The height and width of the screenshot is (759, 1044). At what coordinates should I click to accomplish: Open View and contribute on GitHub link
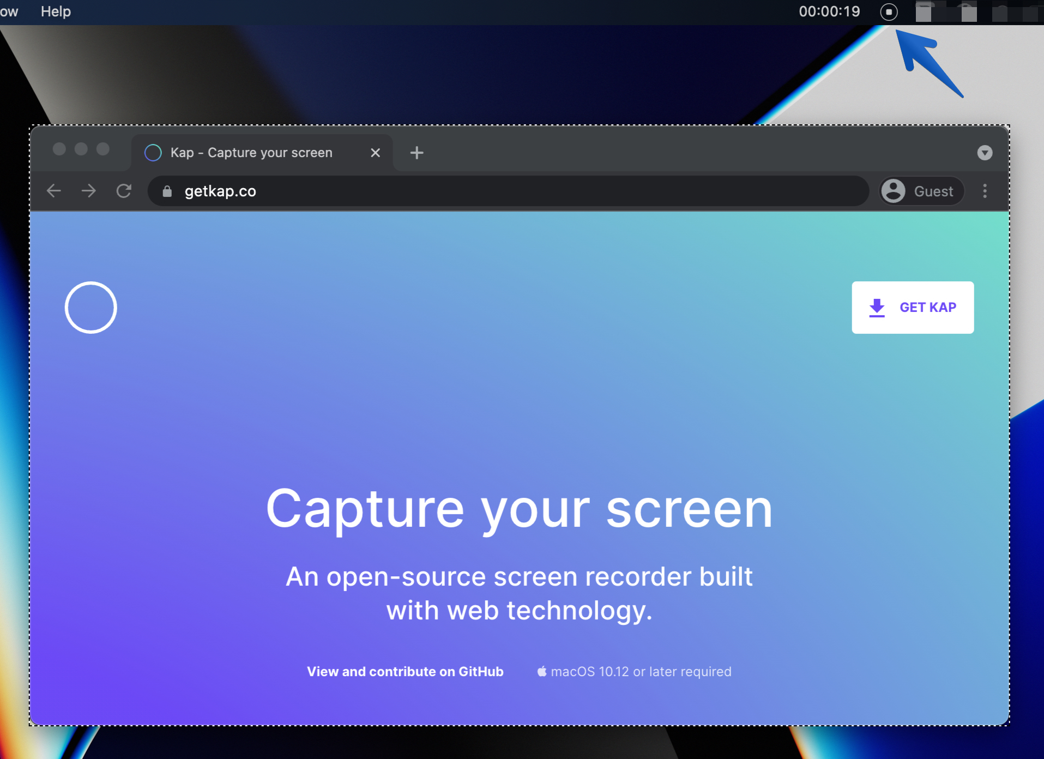pos(405,671)
